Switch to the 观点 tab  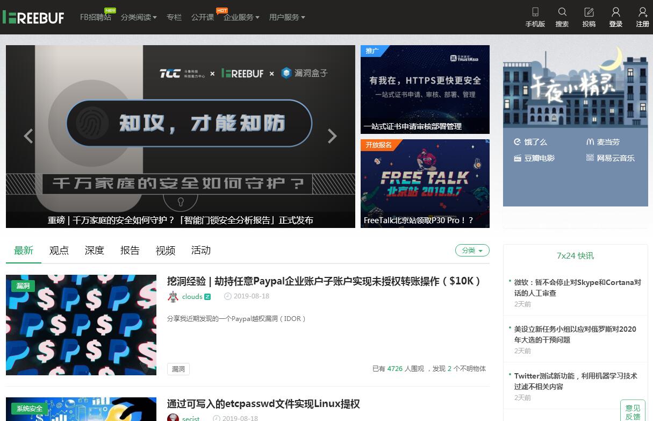(59, 251)
